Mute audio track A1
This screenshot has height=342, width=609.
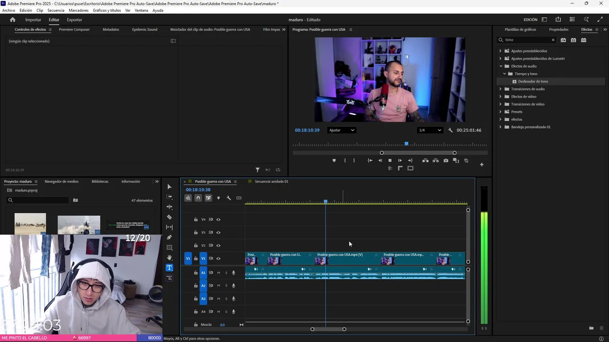(x=218, y=273)
